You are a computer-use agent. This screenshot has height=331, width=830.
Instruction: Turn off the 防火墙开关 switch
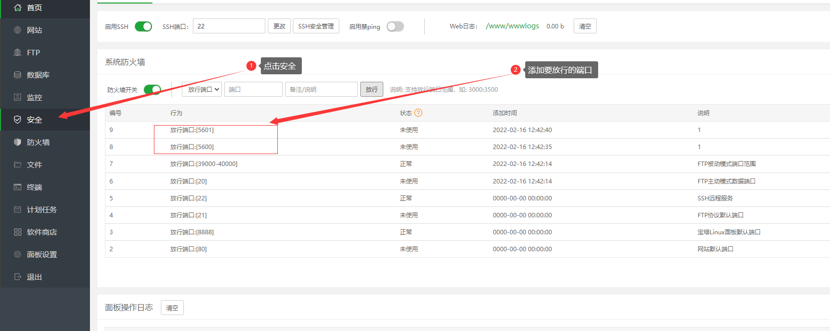pos(152,89)
